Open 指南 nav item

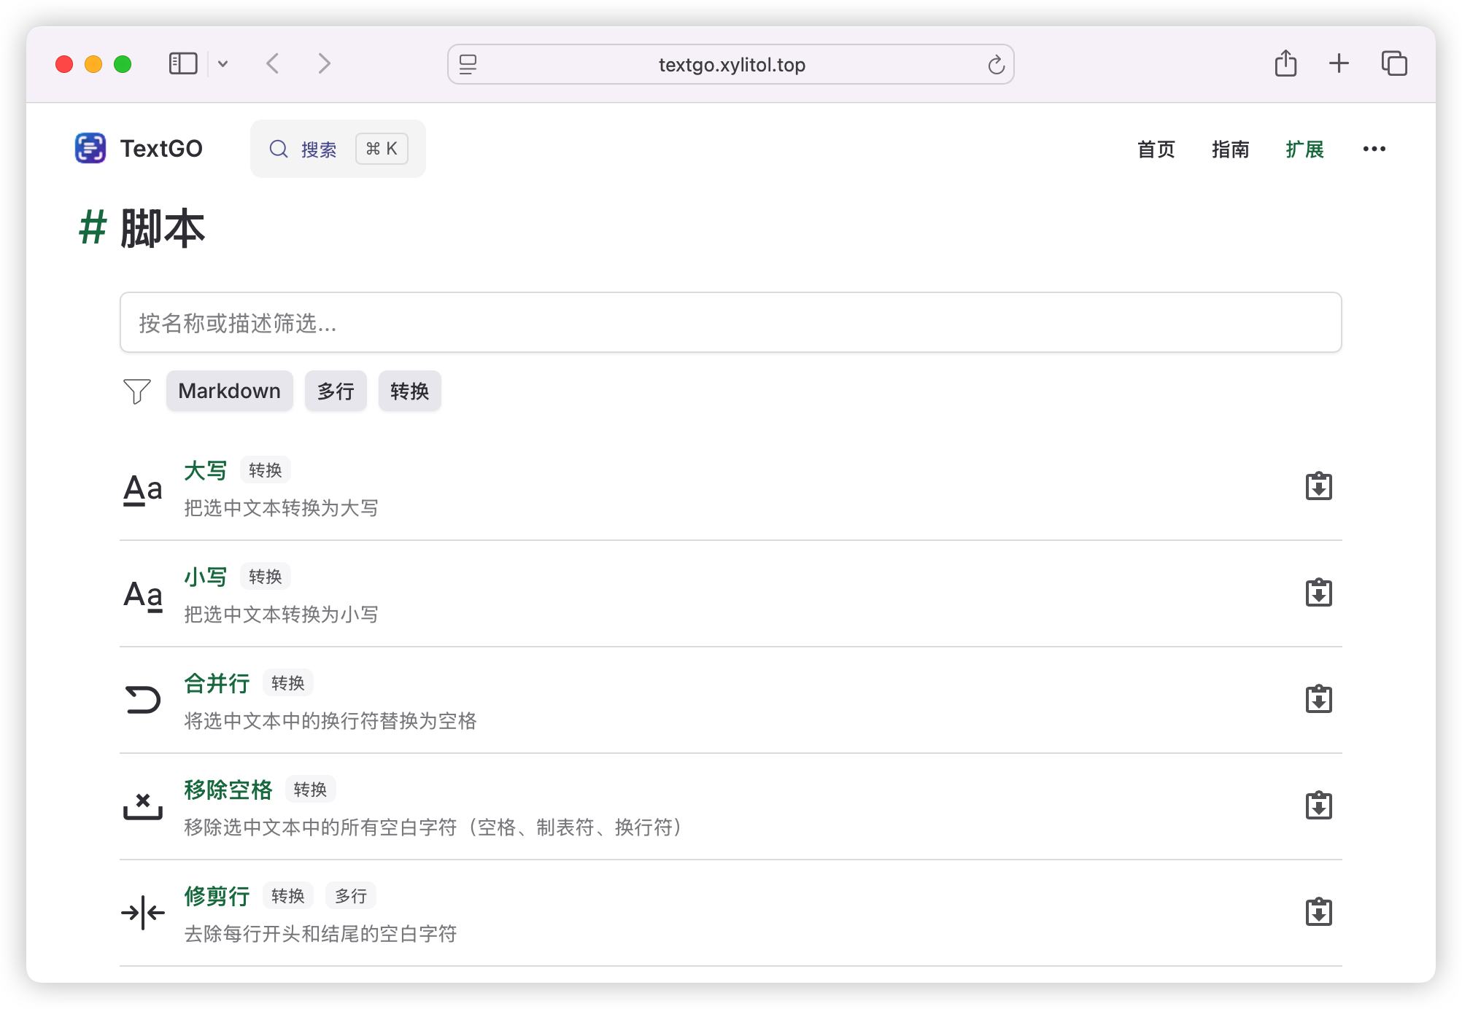point(1230,149)
